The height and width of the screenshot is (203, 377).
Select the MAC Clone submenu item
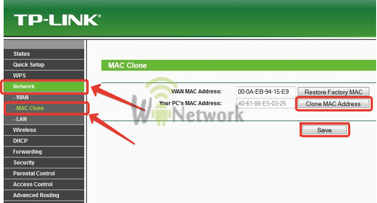click(x=44, y=108)
